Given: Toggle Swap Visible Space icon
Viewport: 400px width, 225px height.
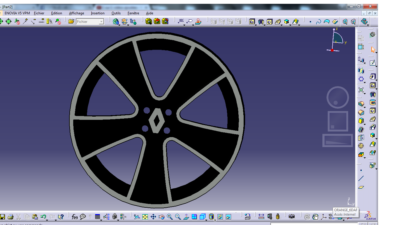Looking at the screenshot, I should [x=228, y=217].
